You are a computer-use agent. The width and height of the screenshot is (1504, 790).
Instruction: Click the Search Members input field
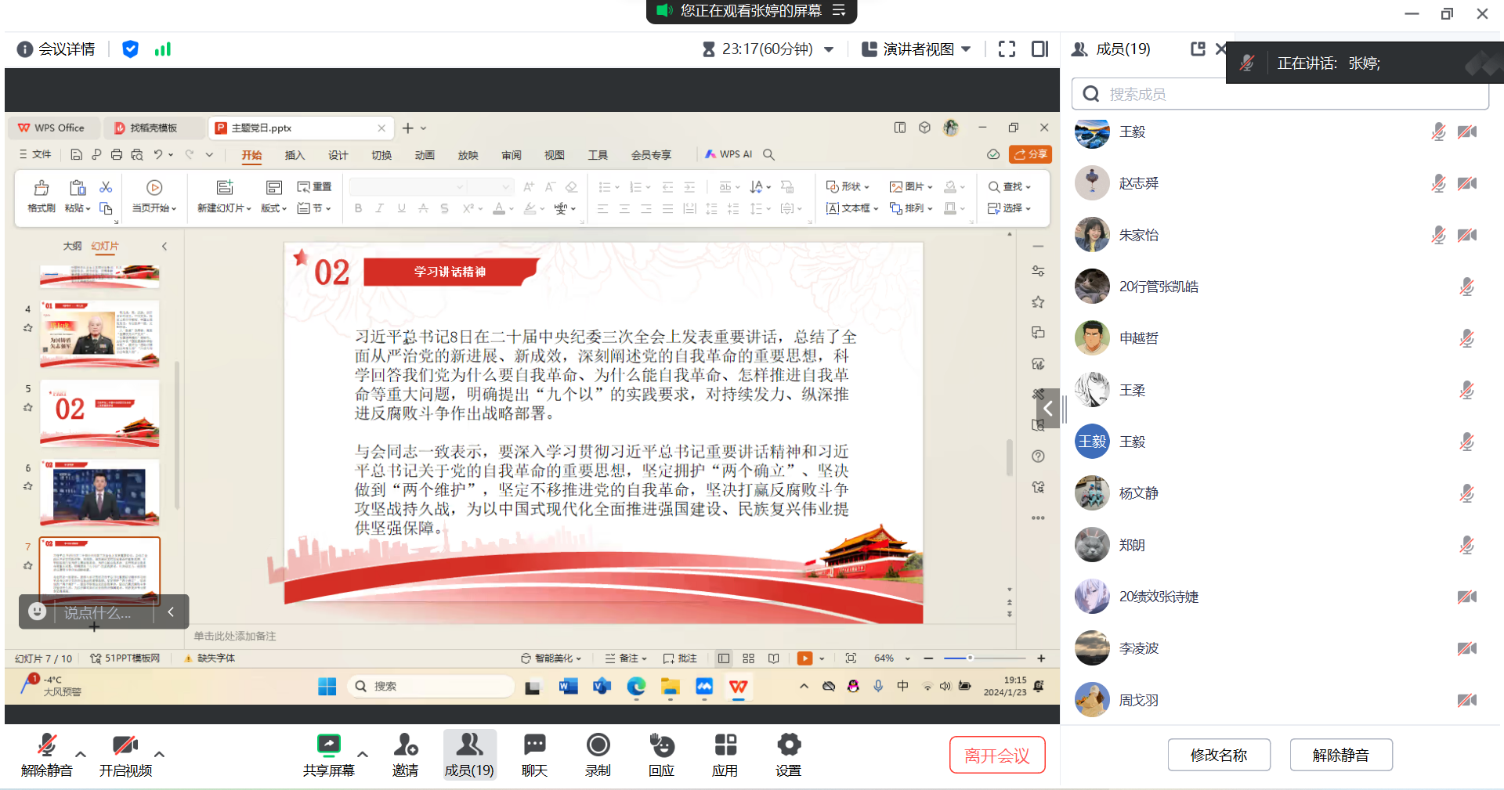1285,95
